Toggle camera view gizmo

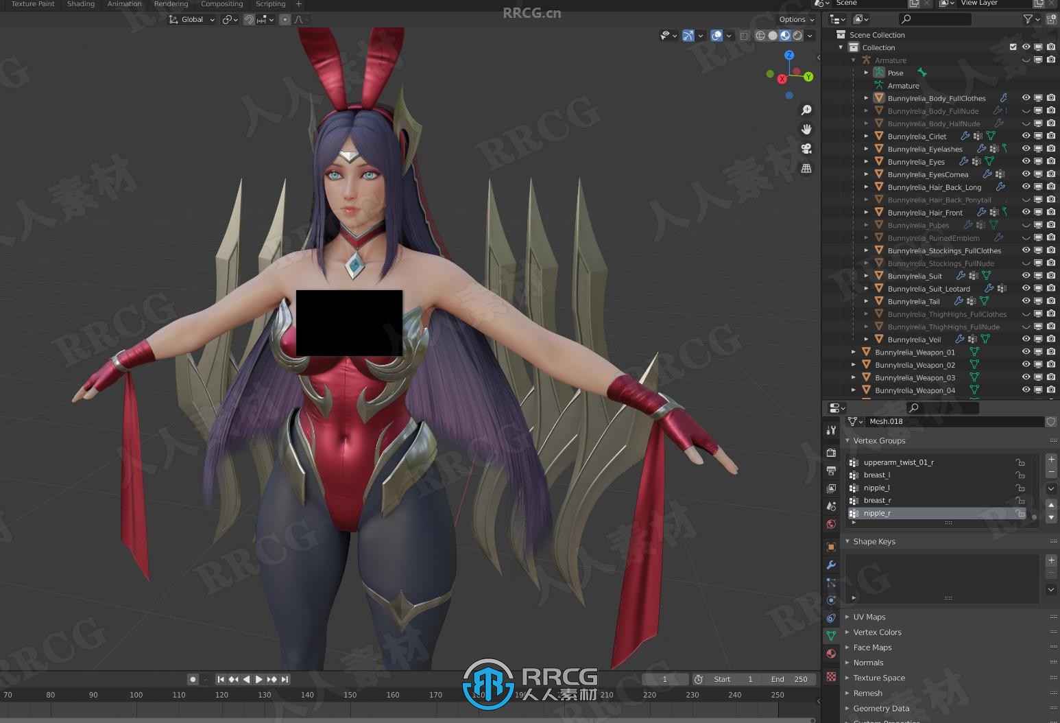(806, 148)
